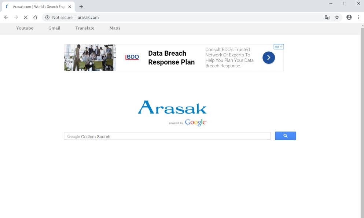The image size is (364, 218).
Task: Click the BDO logo in ad
Action: click(x=132, y=57)
